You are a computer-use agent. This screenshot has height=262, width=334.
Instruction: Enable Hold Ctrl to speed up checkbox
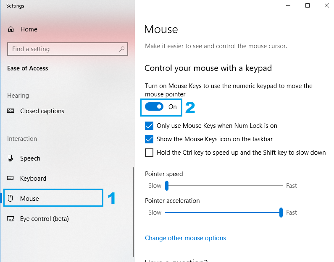coord(149,153)
